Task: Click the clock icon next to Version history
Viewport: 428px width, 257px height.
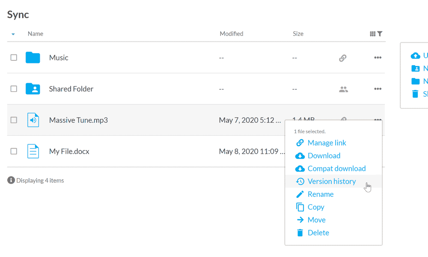Action: [x=300, y=181]
